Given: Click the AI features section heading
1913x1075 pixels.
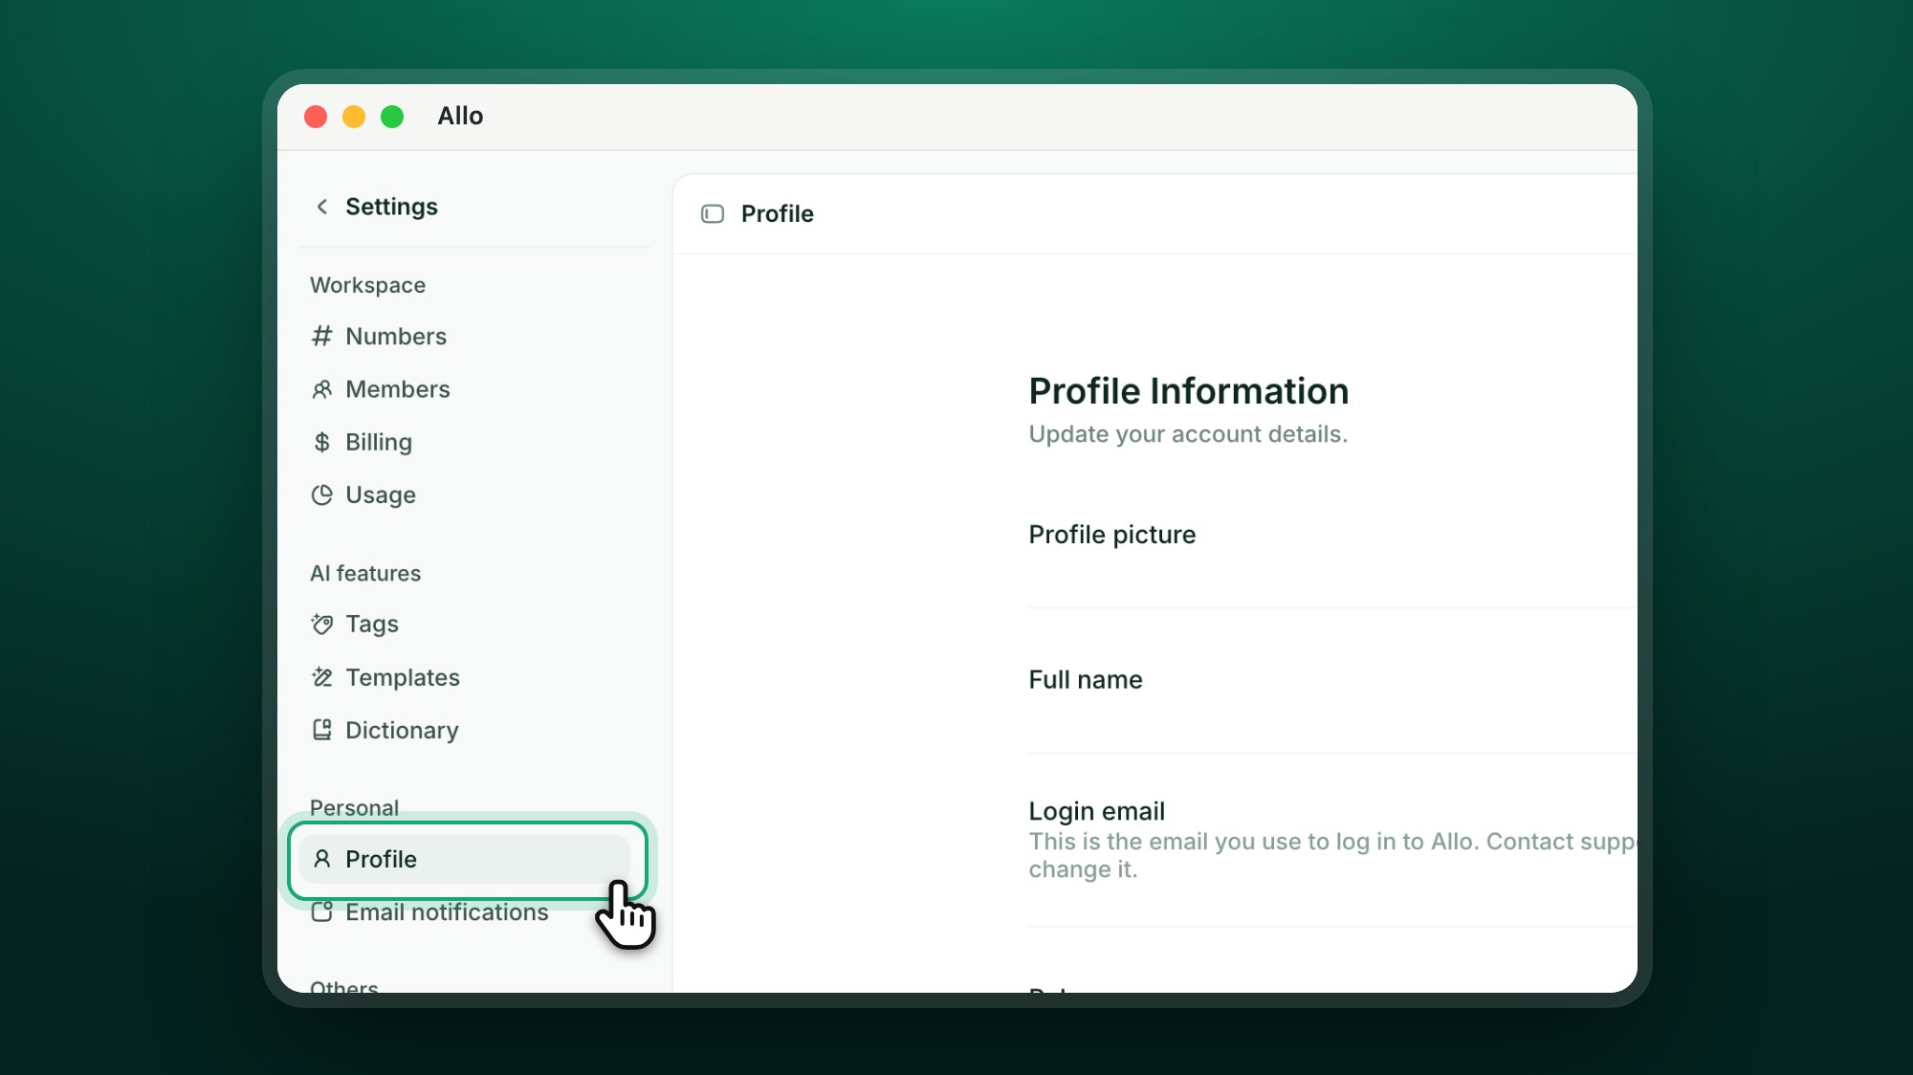Looking at the screenshot, I should pos(365,573).
